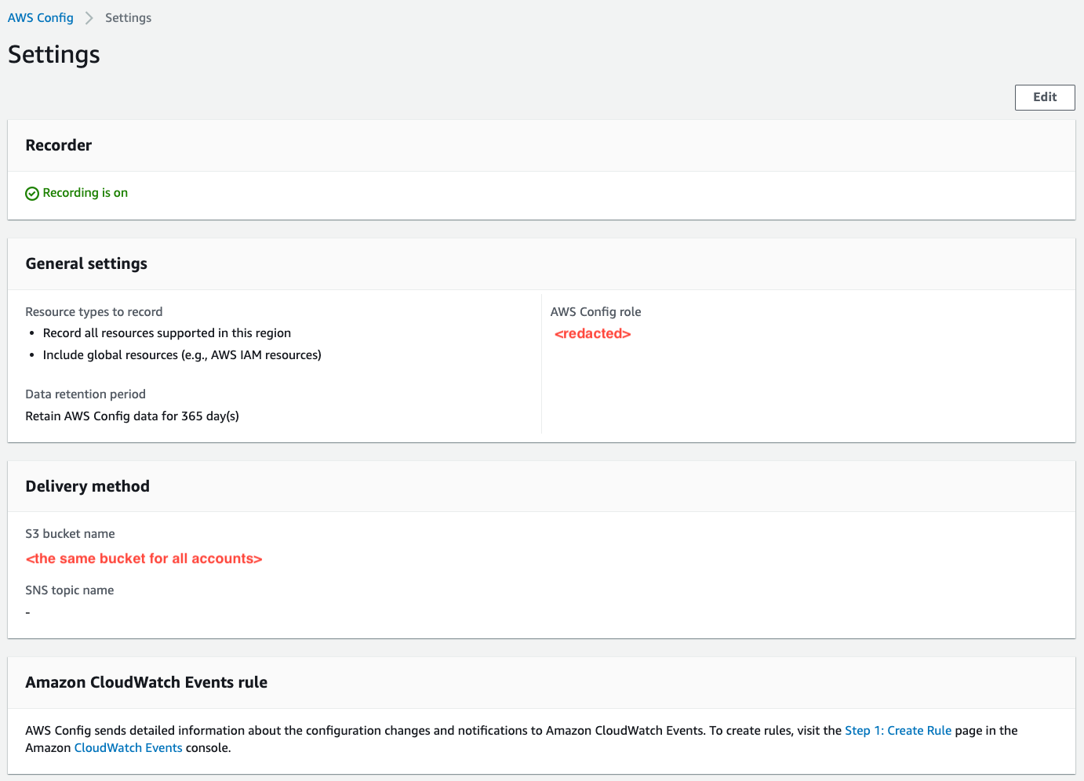Select the Recorder section heading
The width and height of the screenshot is (1084, 781).
coord(59,145)
